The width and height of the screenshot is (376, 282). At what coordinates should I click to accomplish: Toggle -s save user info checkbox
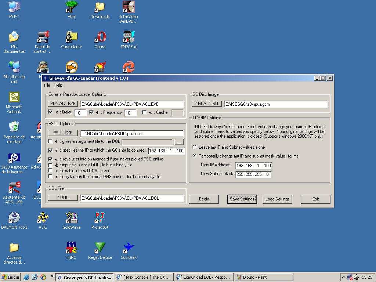pos(50,159)
